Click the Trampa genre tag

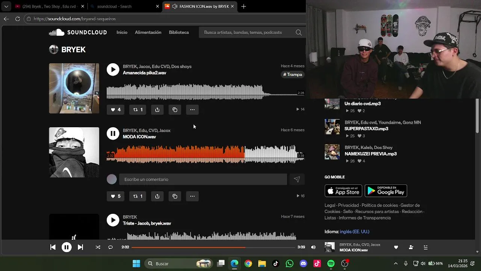coord(293,75)
